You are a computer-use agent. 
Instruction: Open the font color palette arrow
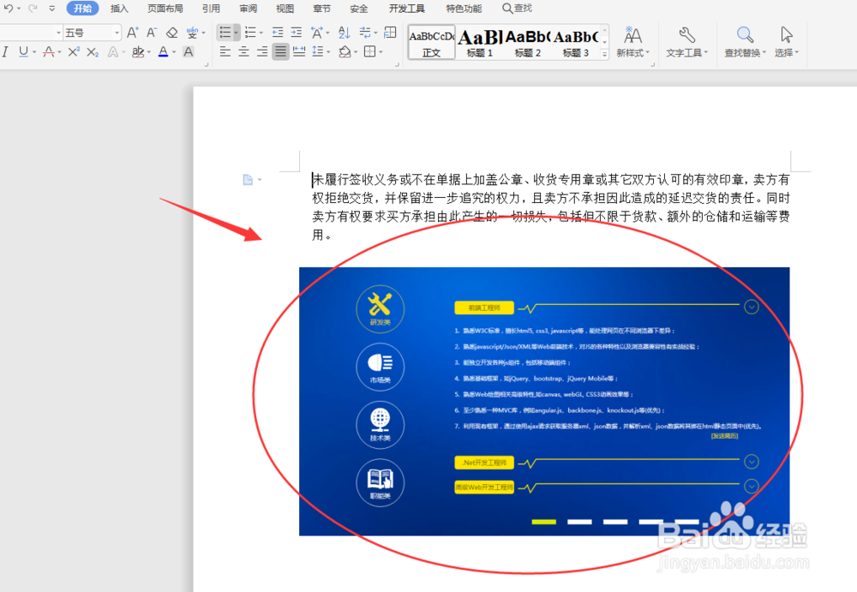coord(174,52)
